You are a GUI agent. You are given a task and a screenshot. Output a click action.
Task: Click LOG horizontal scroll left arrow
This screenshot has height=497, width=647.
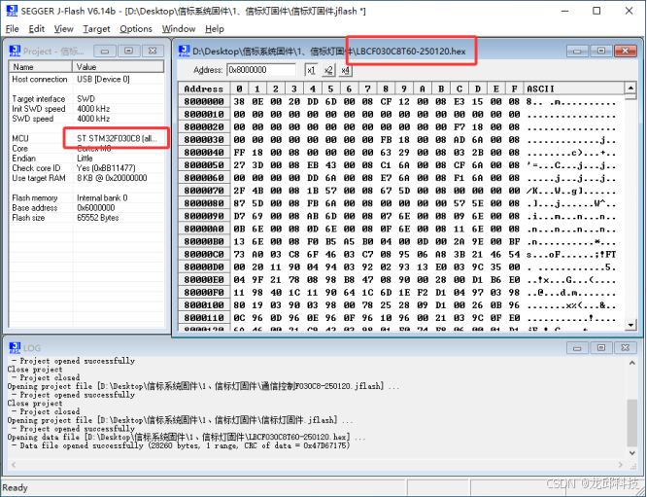pos(14,465)
